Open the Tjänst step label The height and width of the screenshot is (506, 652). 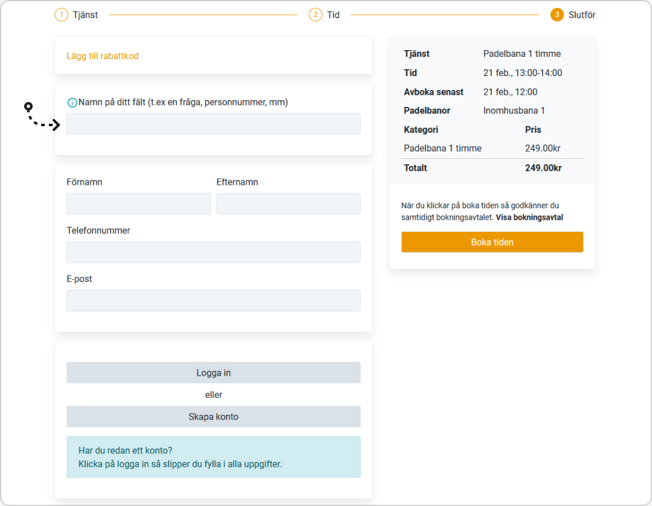(85, 15)
